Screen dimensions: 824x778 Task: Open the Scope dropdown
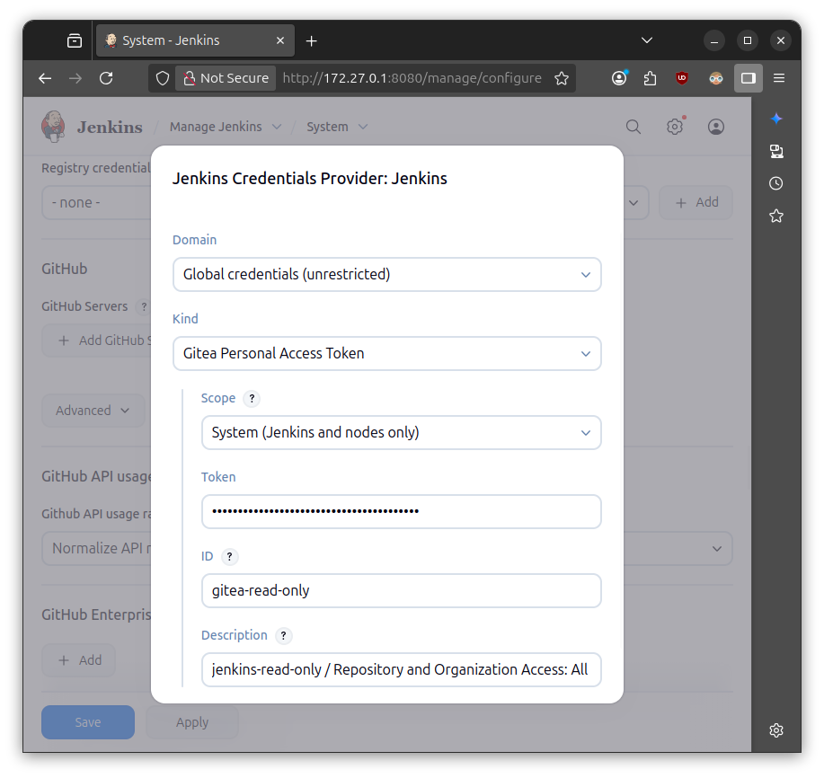[x=401, y=432]
